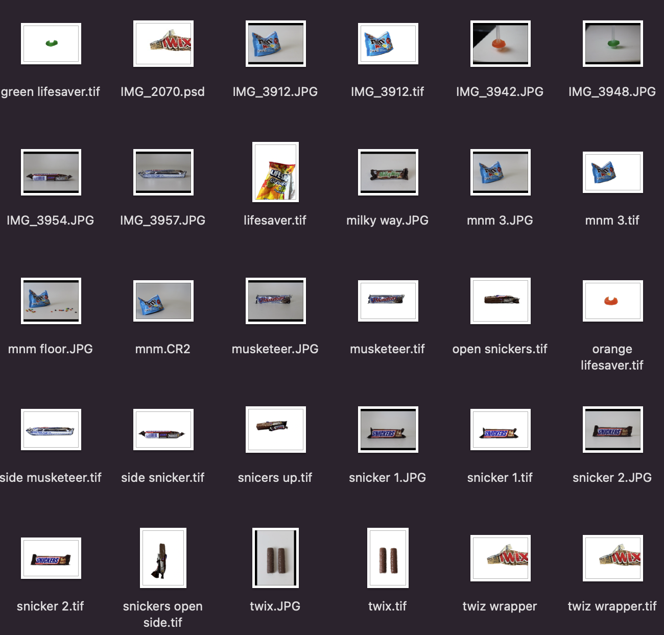The height and width of the screenshot is (635, 664).
Task: Select the milky way.JPG thumbnail
Action: (x=388, y=172)
